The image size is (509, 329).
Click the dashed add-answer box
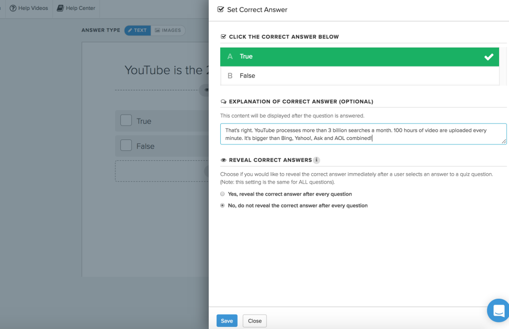(162, 171)
